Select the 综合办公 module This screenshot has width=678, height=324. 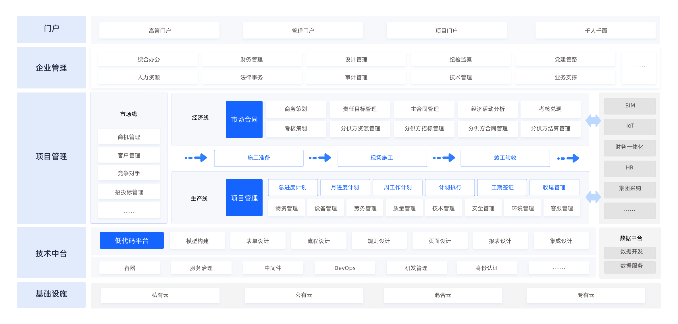148,59
